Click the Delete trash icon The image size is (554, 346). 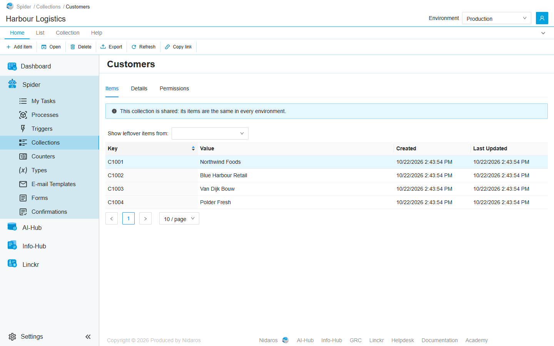tap(73, 47)
